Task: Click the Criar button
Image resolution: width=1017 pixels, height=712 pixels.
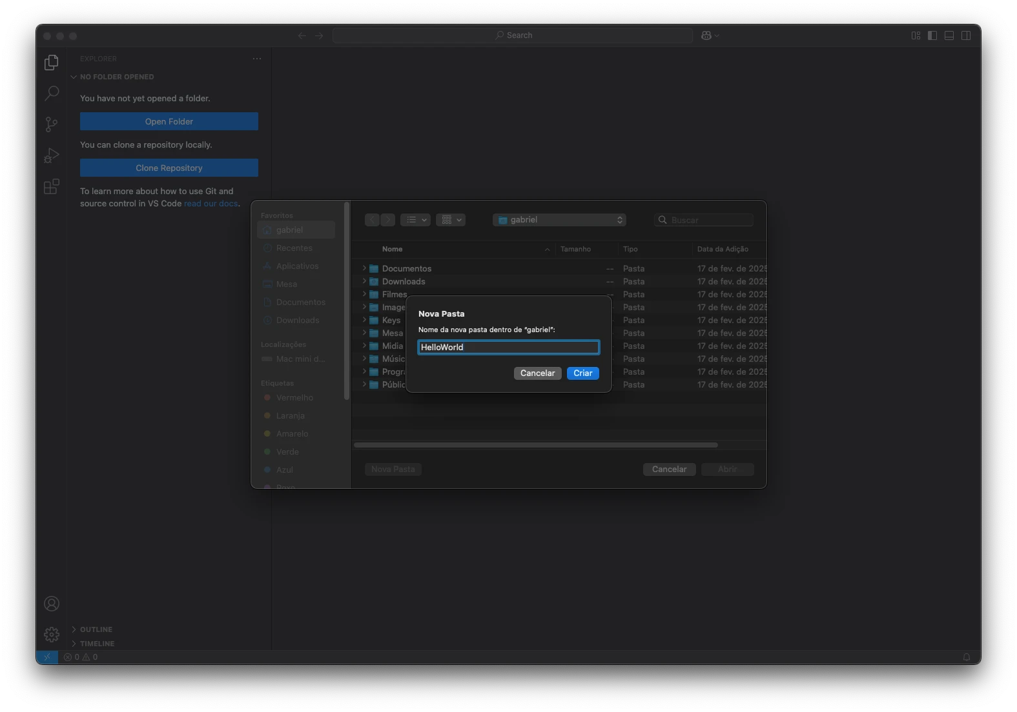Action: pos(582,373)
